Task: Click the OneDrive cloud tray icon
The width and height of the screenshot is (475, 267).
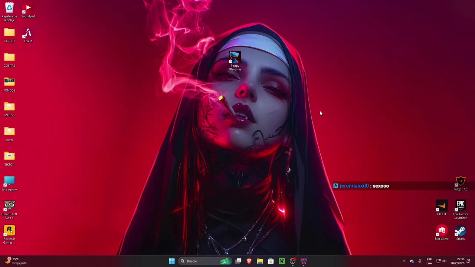Action: 412,261
